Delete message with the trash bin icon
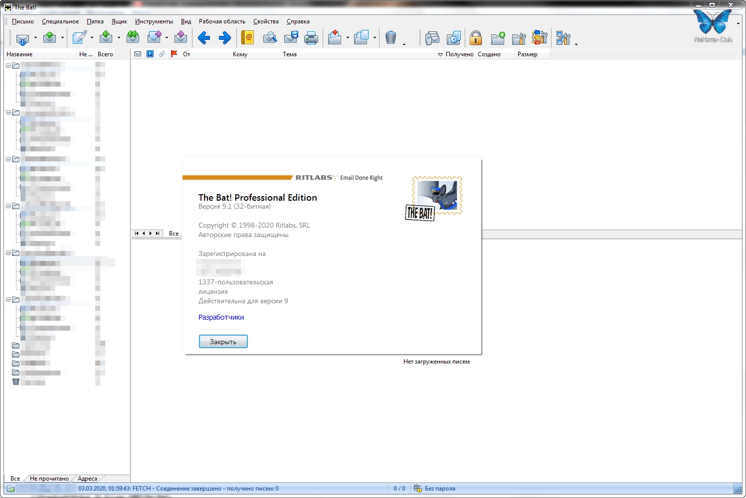Viewport: 746px width, 498px height. click(x=391, y=37)
